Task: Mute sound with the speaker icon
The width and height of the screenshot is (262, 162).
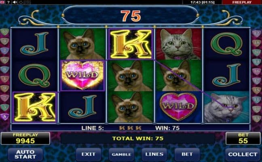Action: pos(15,2)
